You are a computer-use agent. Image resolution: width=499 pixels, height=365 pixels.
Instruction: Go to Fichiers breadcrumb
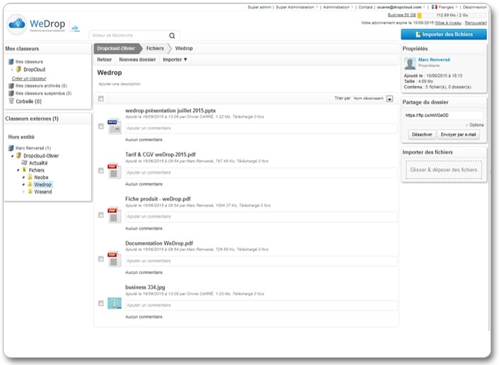(155, 48)
